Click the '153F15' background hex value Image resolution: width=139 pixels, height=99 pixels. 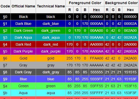(x=130, y=86)
